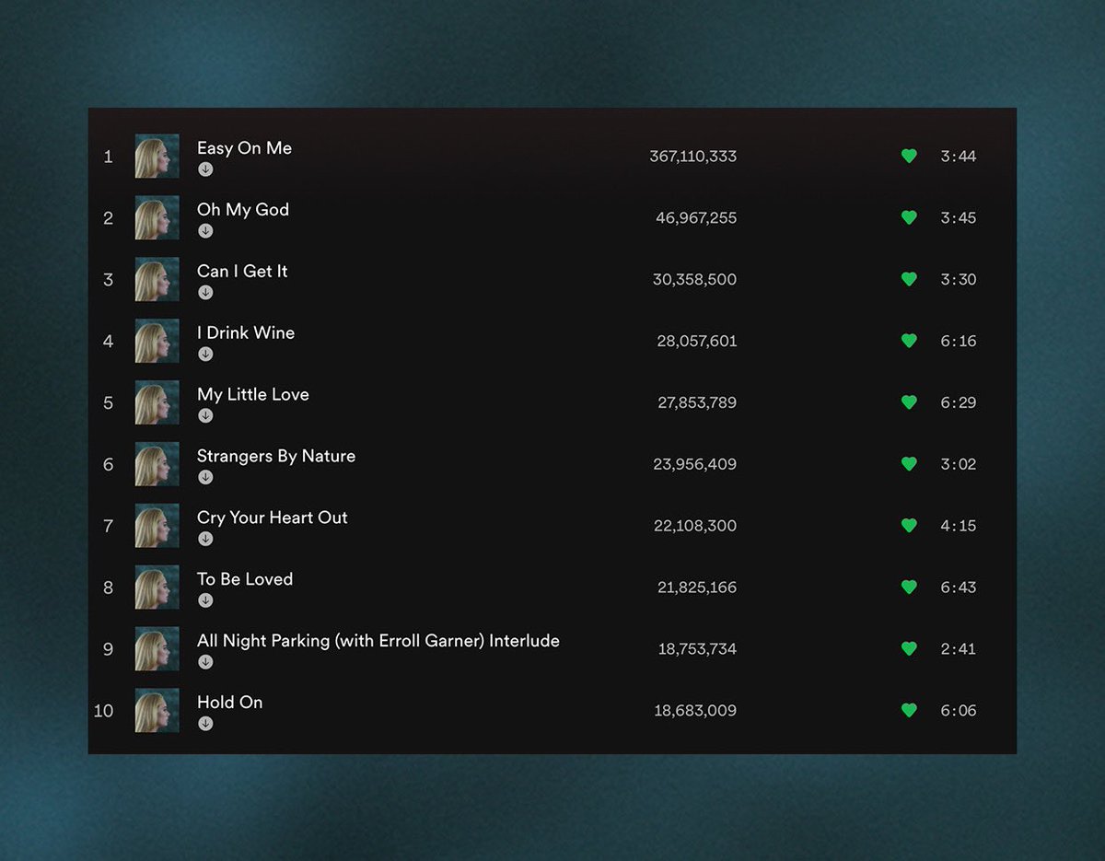Select album cover beside Cry Your Heart Out
This screenshot has width=1105, height=861.
coord(157,526)
